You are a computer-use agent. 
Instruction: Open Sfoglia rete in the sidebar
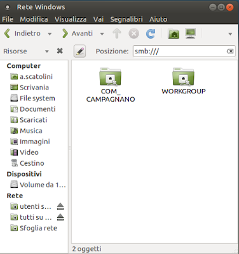click(x=34, y=228)
